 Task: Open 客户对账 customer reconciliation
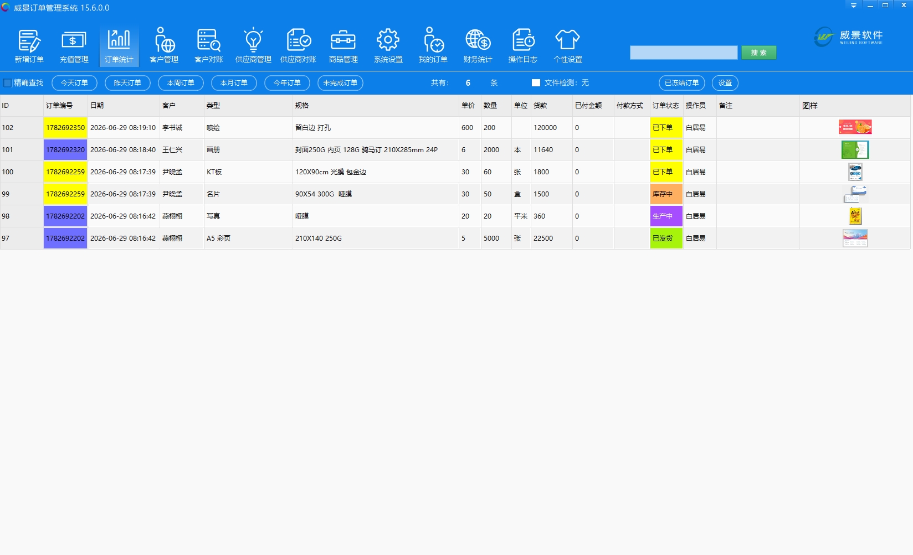[x=209, y=46]
